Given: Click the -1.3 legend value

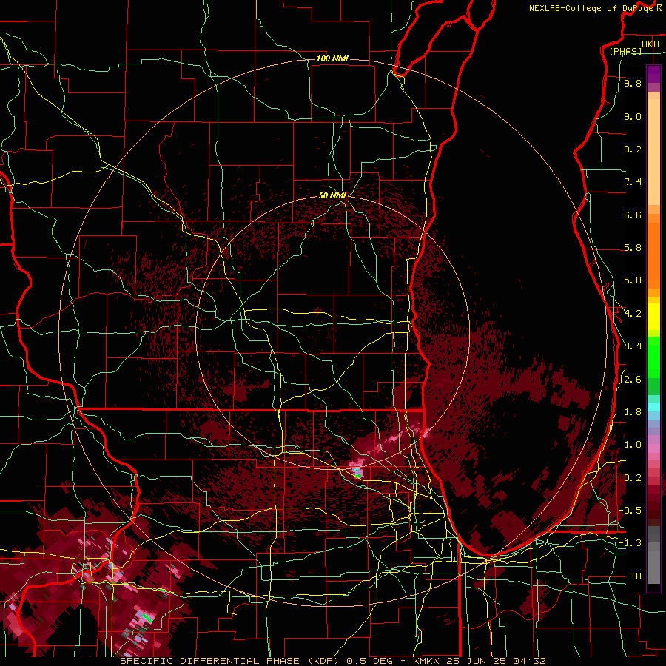Looking at the screenshot, I should pyautogui.click(x=630, y=543).
